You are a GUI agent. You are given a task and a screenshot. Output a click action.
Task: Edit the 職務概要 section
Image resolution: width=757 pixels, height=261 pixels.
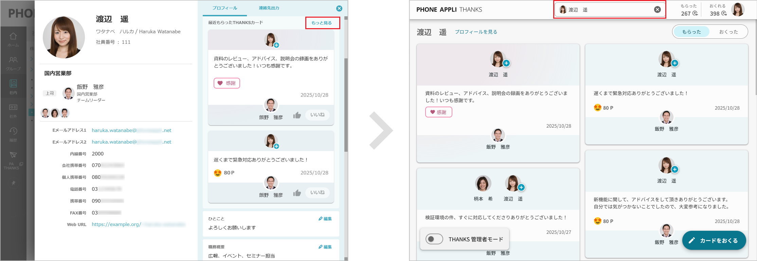point(325,247)
